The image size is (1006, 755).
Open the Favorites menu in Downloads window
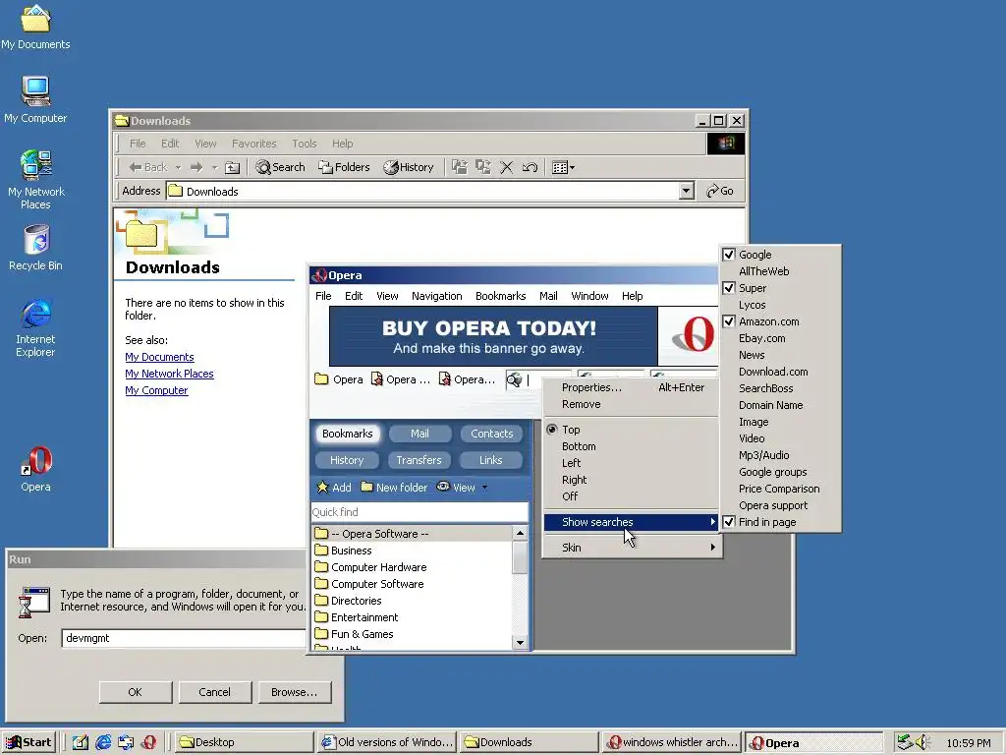click(254, 144)
